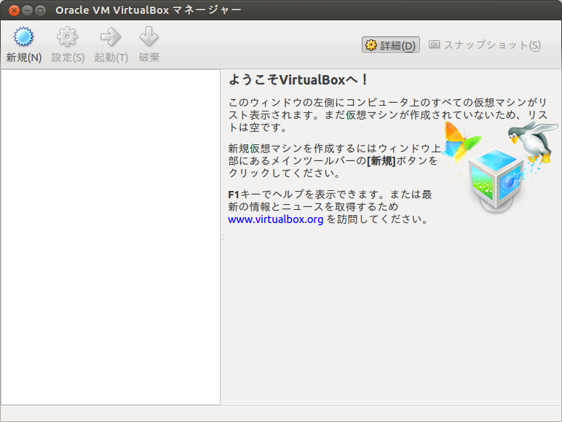Switch to the スナップショット(S) view label

coord(492,45)
